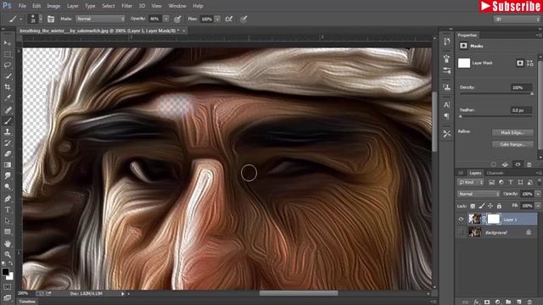Select the Layers tab
The height and width of the screenshot is (305, 543).
[475, 173]
